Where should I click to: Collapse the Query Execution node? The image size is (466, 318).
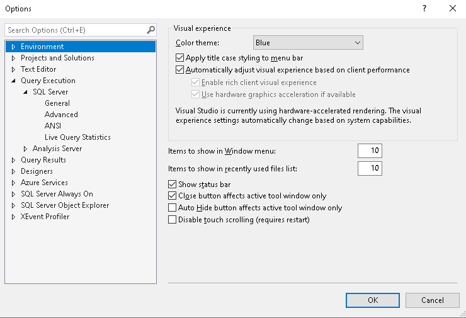(x=13, y=81)
